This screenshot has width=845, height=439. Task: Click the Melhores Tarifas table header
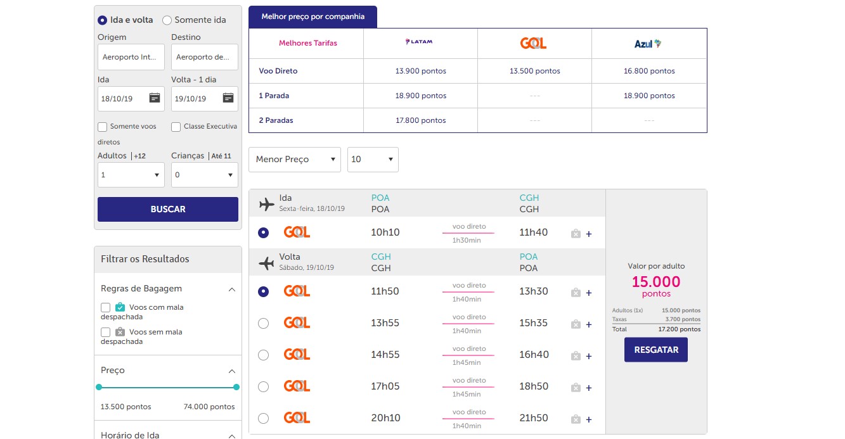coord(308,43)
